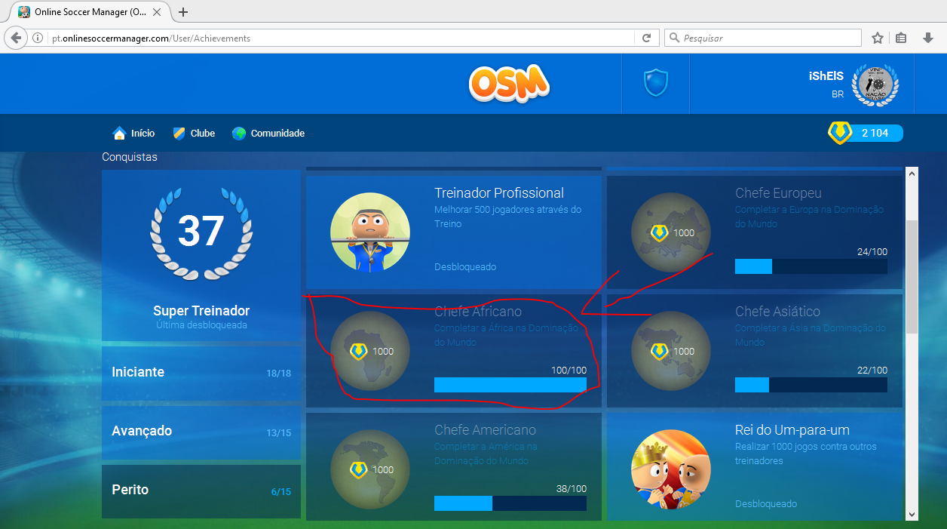Open the Início menu

tap(133, 133)
